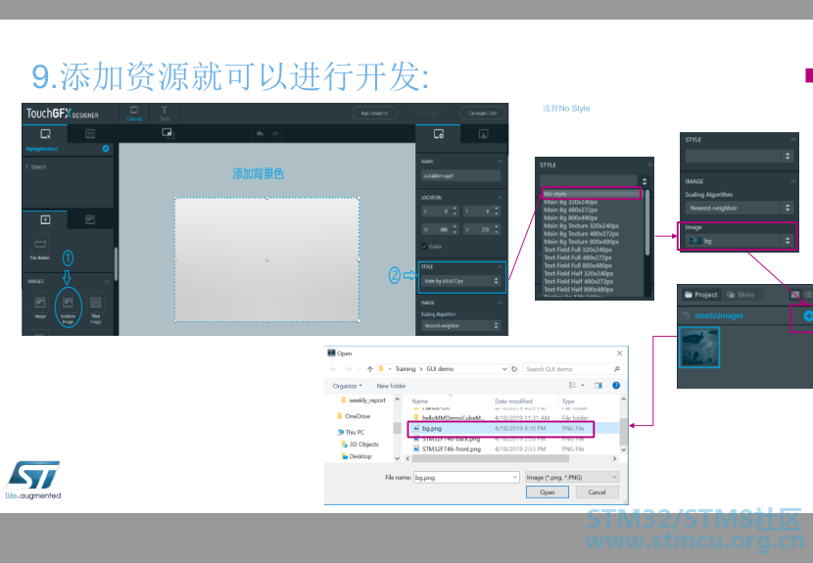Click the style list's vertical scrollbar

pos(647,223)
